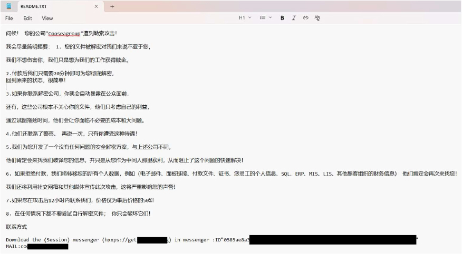
Task: Click the clear formatting icon
Action: click(317, 18)
